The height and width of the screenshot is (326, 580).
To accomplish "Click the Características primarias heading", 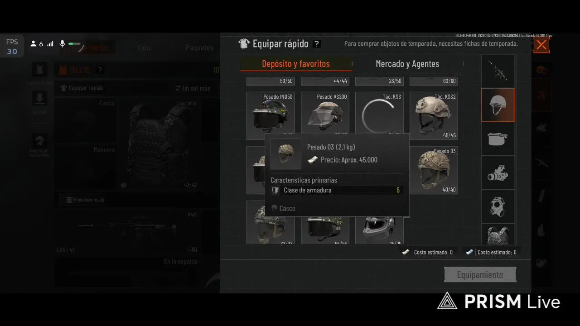I will point(304,180).
